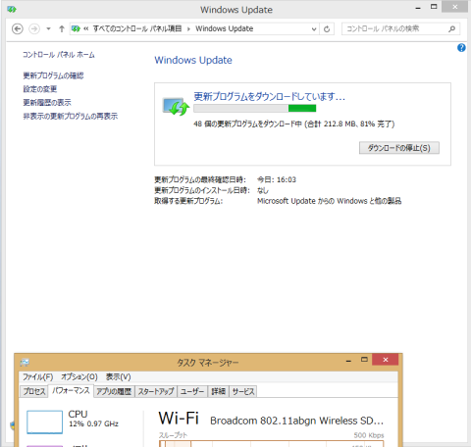Open the 詳細 tab
The height and width of the screenshot is (447, 471).
coord(218,391)
